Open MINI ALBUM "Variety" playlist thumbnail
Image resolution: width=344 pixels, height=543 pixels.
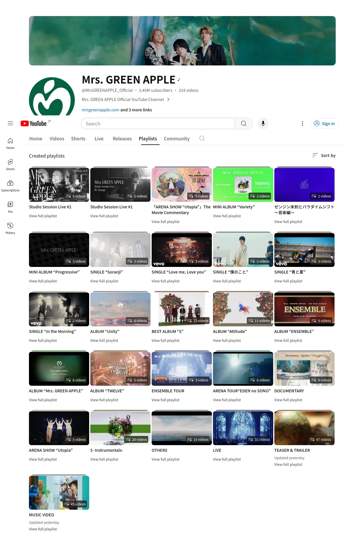coord(243,185)
